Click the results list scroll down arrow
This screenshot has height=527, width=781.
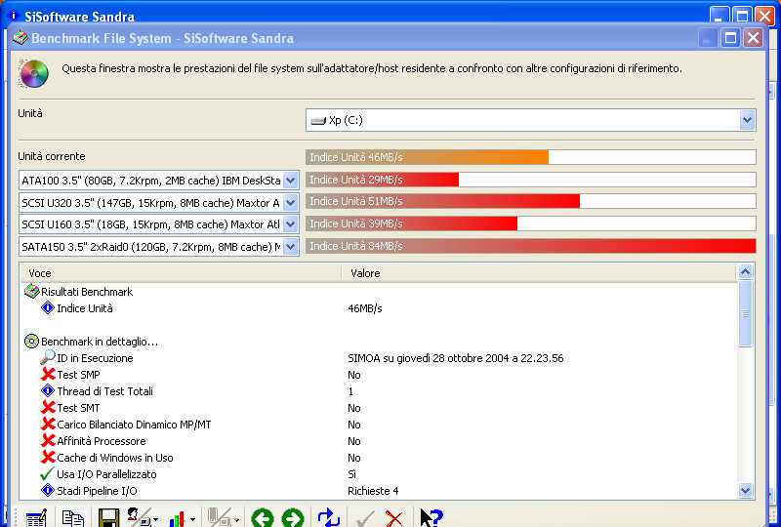pyautogui.click(x=745, y=490)
